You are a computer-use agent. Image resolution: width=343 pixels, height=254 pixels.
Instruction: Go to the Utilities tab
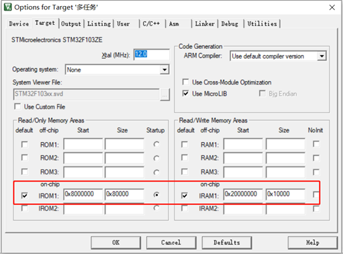pos(262,23)
